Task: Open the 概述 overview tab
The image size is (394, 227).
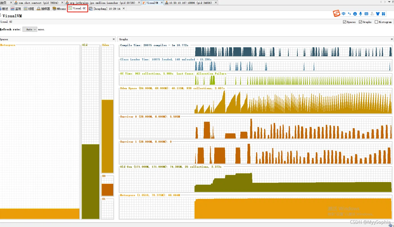Action: click(x=5, y=9)
